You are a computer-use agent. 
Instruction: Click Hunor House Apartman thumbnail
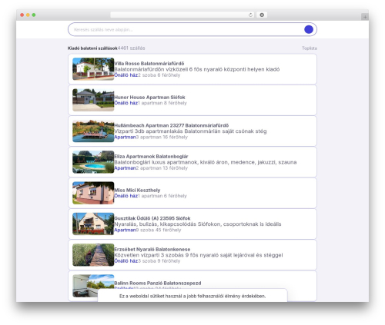click(93, 100)
